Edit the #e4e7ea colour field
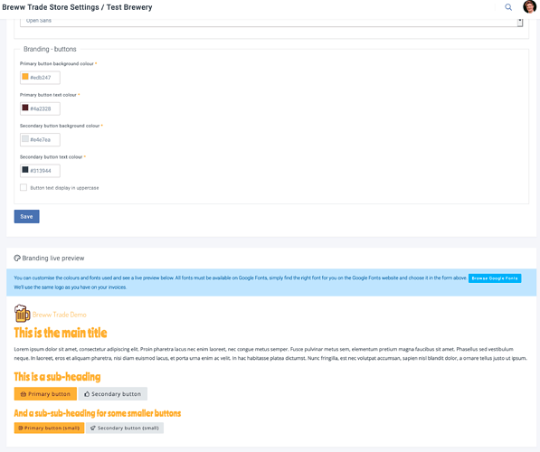540x452 pixels. 40,139
